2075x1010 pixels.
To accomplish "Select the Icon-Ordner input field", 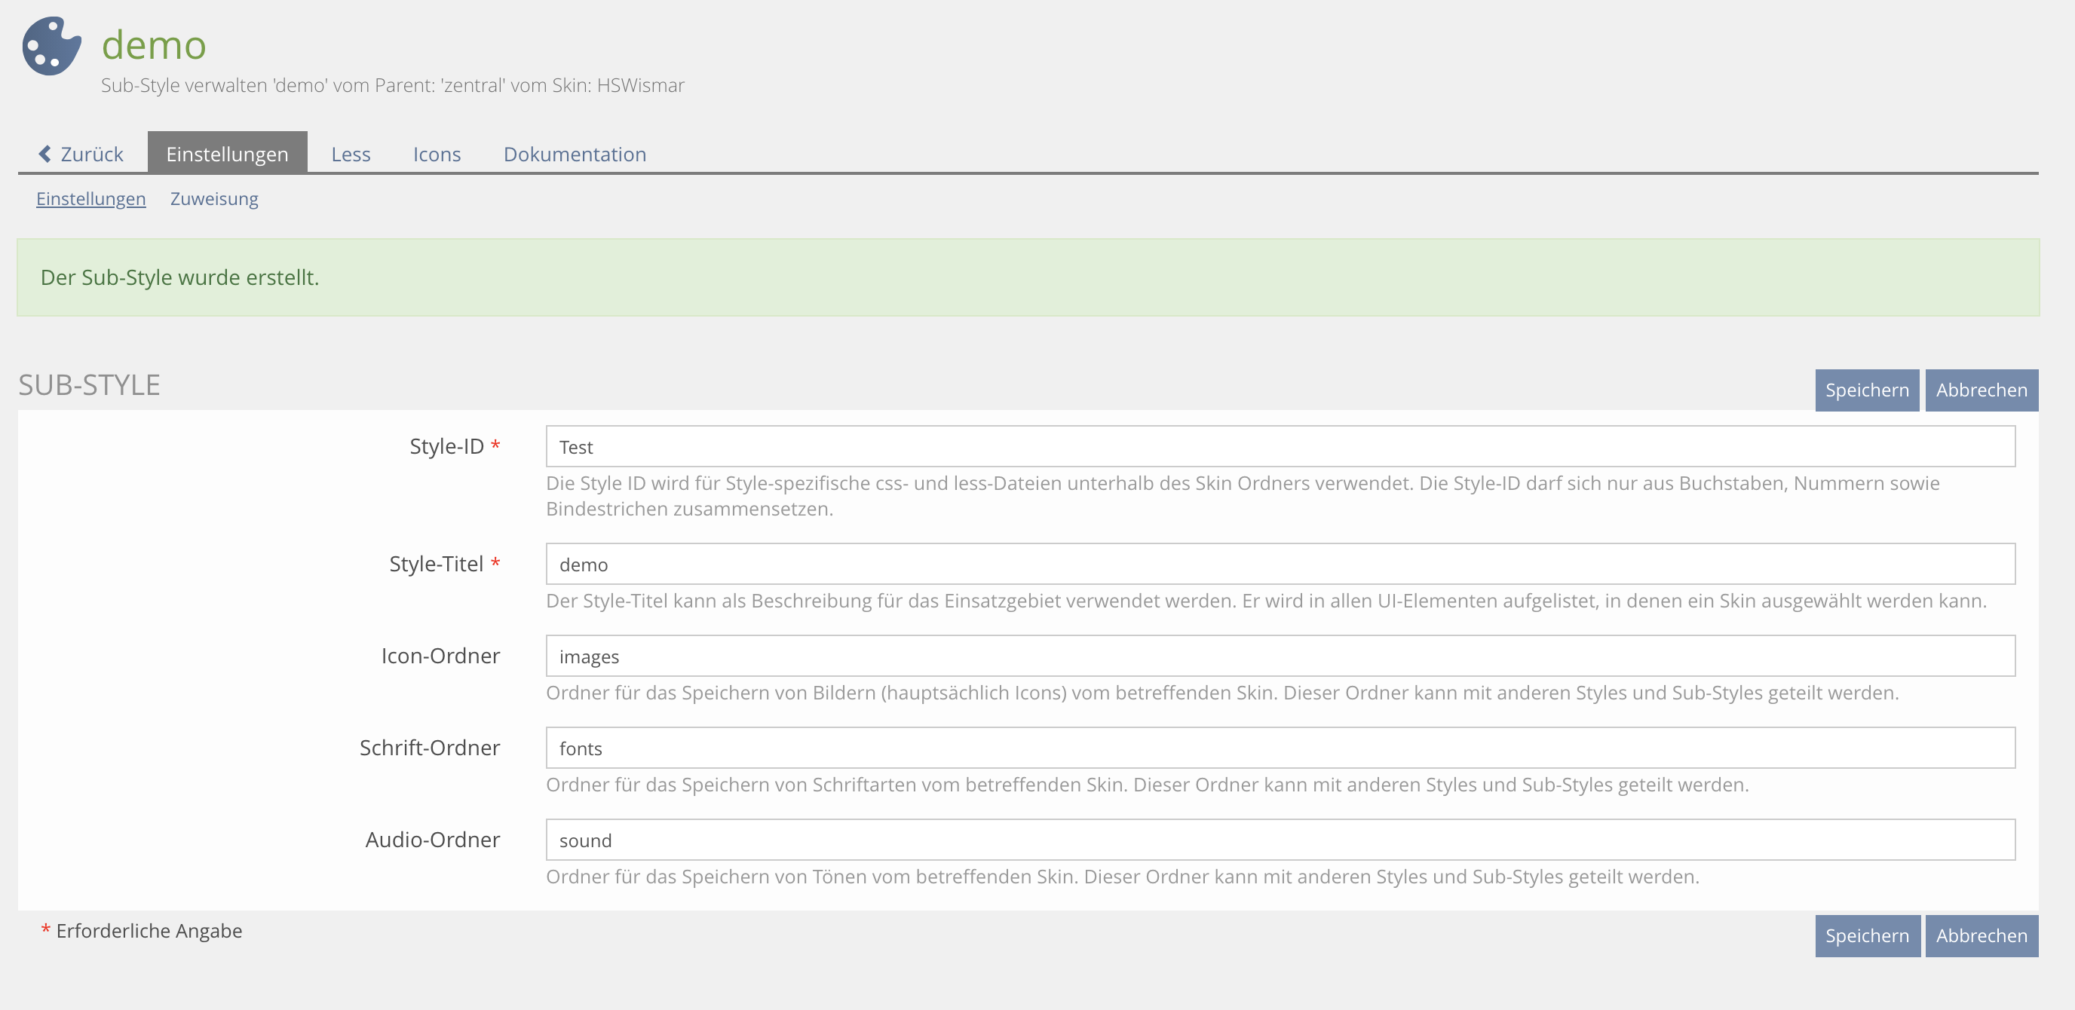I will (x=1280, y=656).
